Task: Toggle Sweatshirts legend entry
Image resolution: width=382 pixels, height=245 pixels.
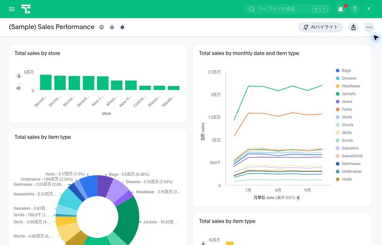Action: [x=349, y=156]
